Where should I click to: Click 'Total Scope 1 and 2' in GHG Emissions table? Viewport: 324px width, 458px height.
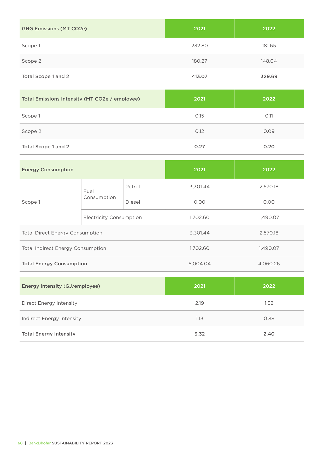(45, 77)
